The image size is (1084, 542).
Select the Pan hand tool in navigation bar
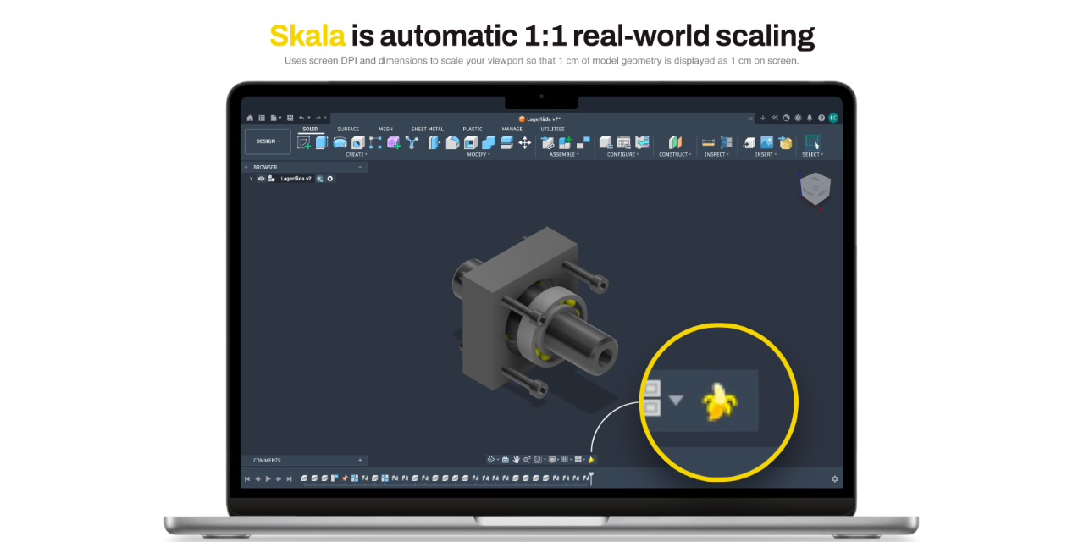pos(515,460)
